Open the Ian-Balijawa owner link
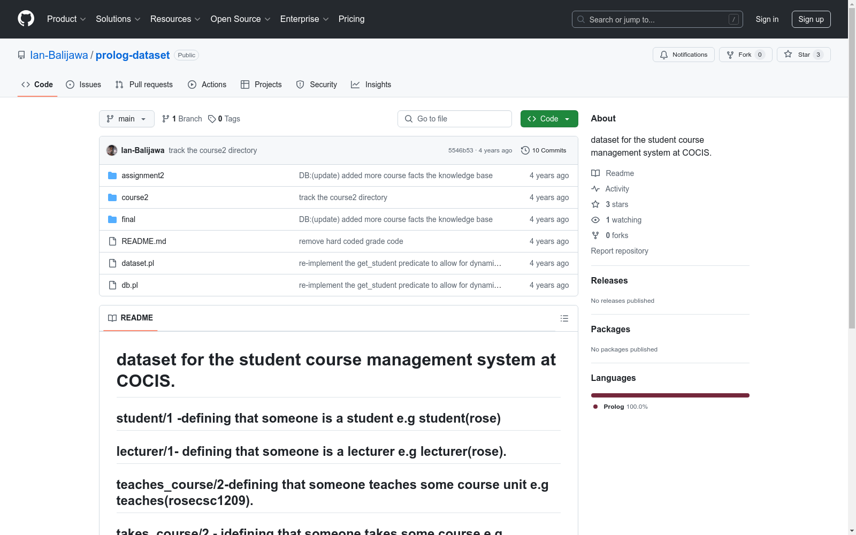Viewport: 856px width, 535px height. click(59, 55)
